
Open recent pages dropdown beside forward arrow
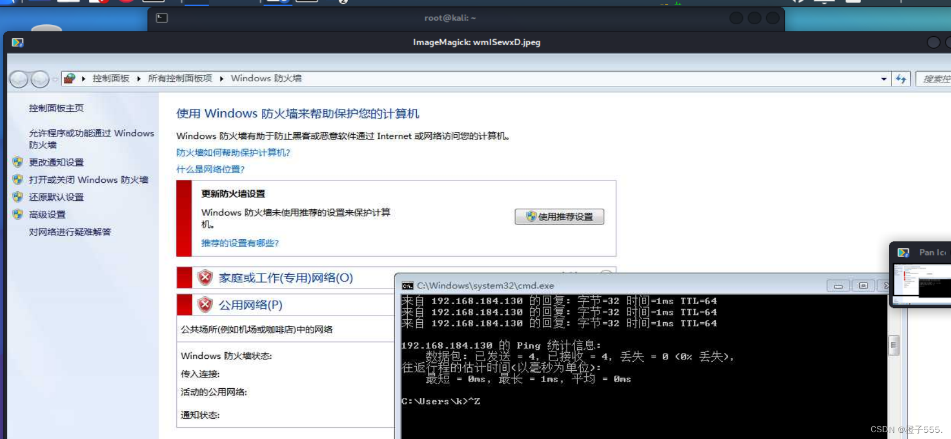(x=55, y=80)
